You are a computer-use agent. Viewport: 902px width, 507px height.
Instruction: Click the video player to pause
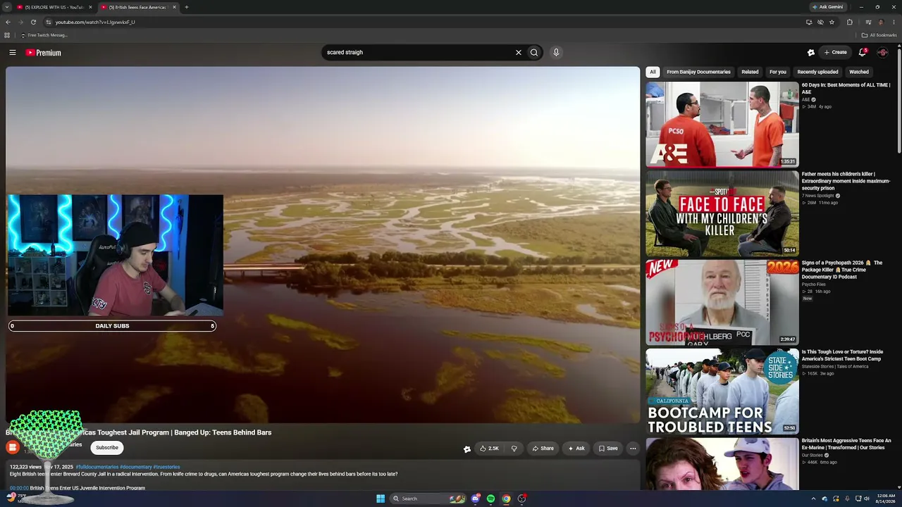pos(323,245)
